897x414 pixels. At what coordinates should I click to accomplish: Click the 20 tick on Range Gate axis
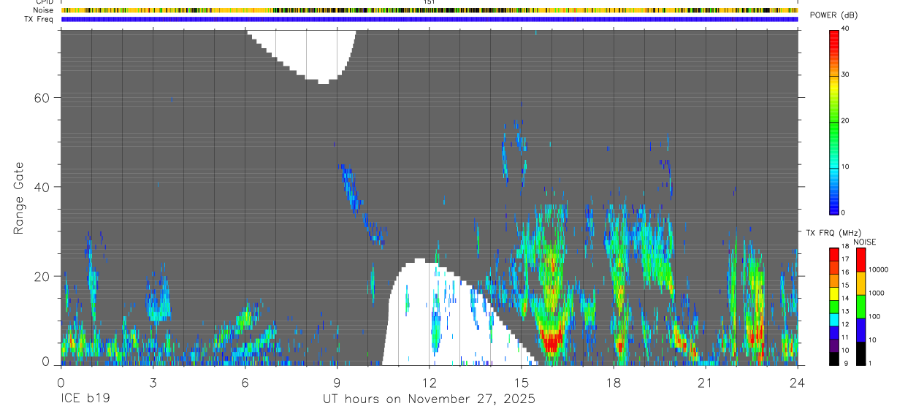pos(43,277)
